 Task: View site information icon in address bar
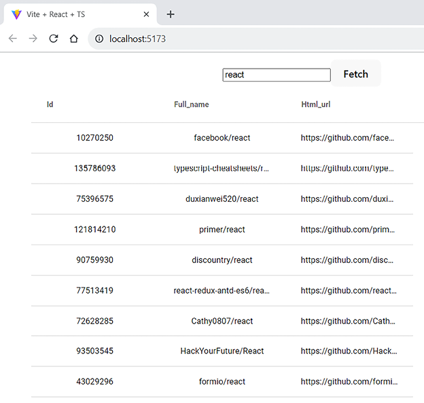[x=99, y=39]
